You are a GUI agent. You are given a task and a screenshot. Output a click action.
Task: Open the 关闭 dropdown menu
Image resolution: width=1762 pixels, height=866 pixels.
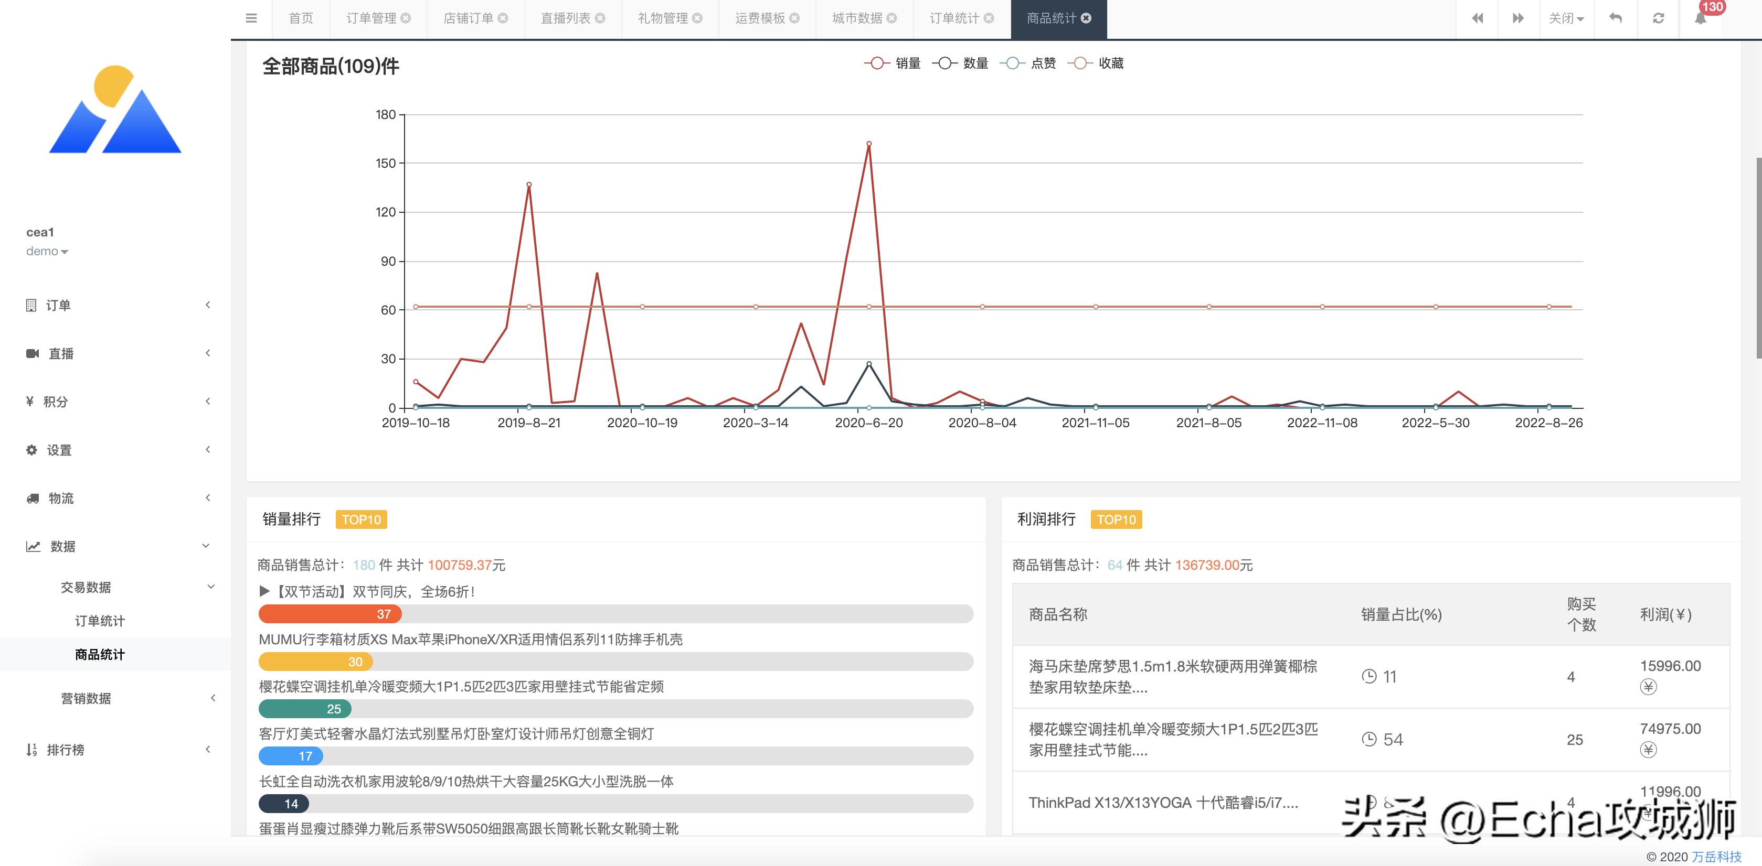pos(1566,18)
